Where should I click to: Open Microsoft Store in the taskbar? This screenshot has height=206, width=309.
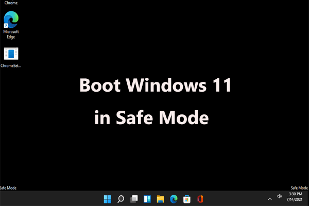click(x=187, y=199)
